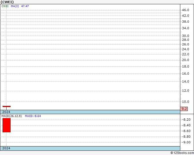
Task: Click the 12.0 price axis label
Action: pos(186,91)
